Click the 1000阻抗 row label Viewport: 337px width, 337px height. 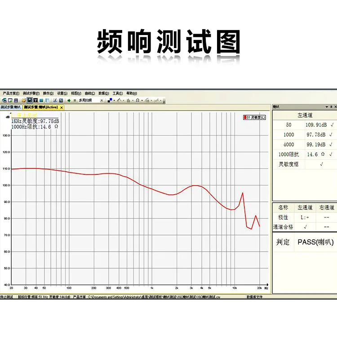coord(288,154)
